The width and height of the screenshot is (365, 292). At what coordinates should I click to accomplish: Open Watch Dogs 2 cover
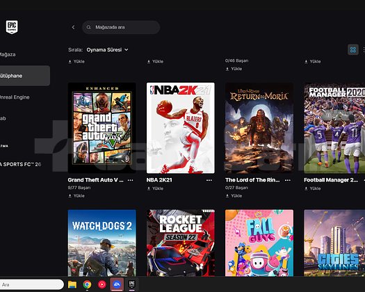tap(102, 243)
